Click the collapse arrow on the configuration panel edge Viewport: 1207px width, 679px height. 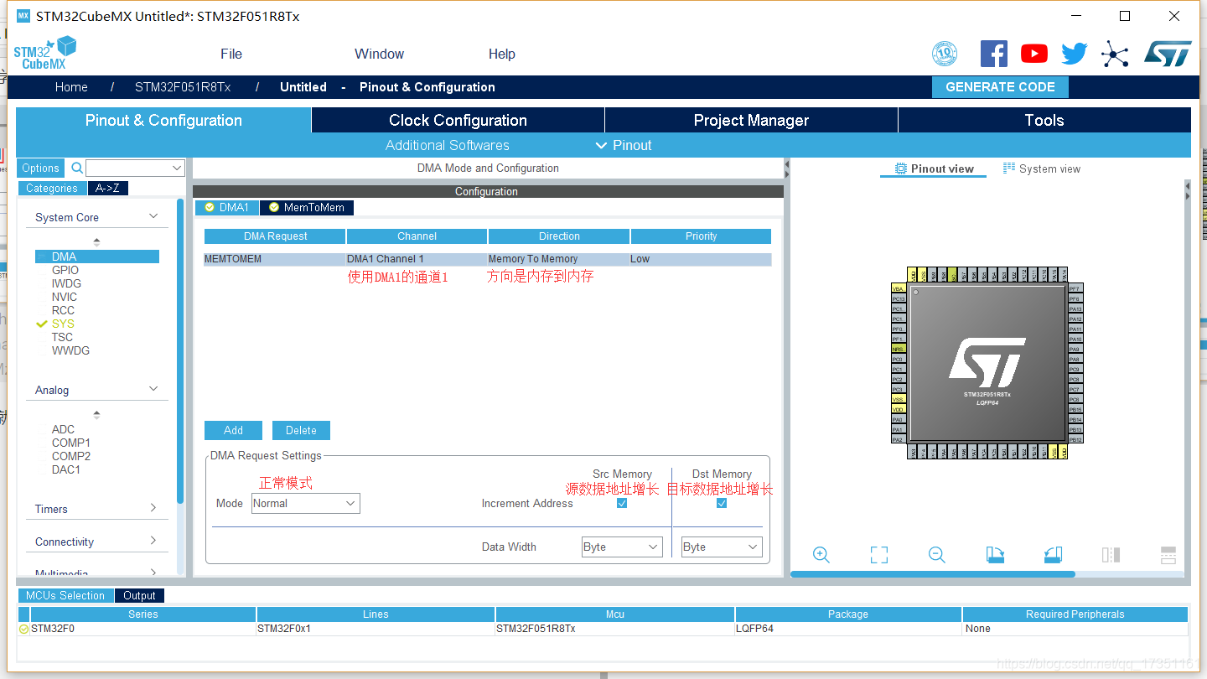pyautogui.click(x=786, y=170)
